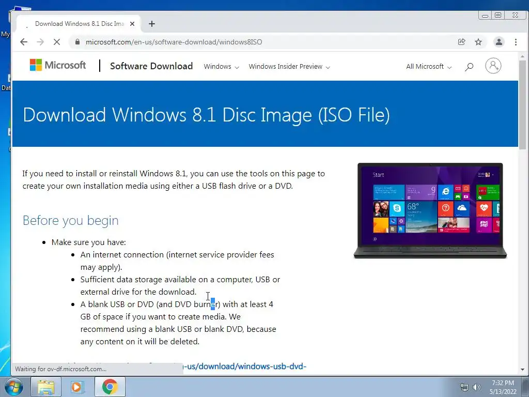View site info via padlock icon
529x397 pixels.
pyautogui.click(x=77, y=42)
